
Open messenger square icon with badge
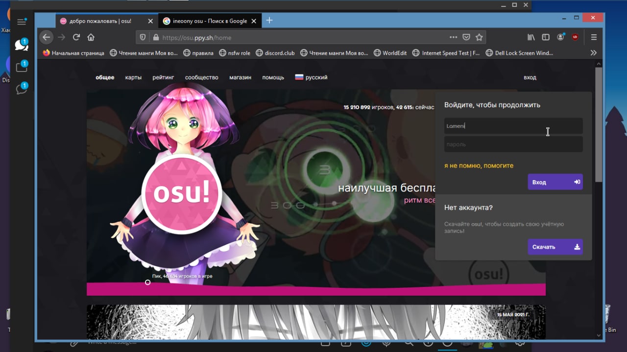click(x=22, y=67)
